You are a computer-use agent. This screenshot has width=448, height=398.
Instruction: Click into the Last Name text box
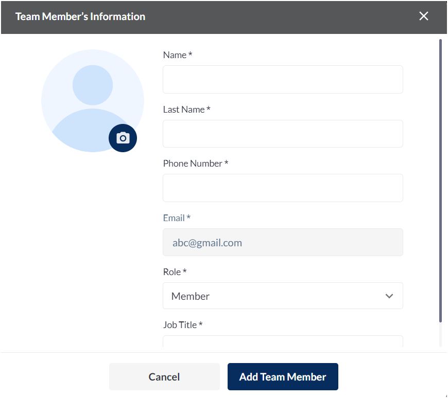tap(283, 134)
